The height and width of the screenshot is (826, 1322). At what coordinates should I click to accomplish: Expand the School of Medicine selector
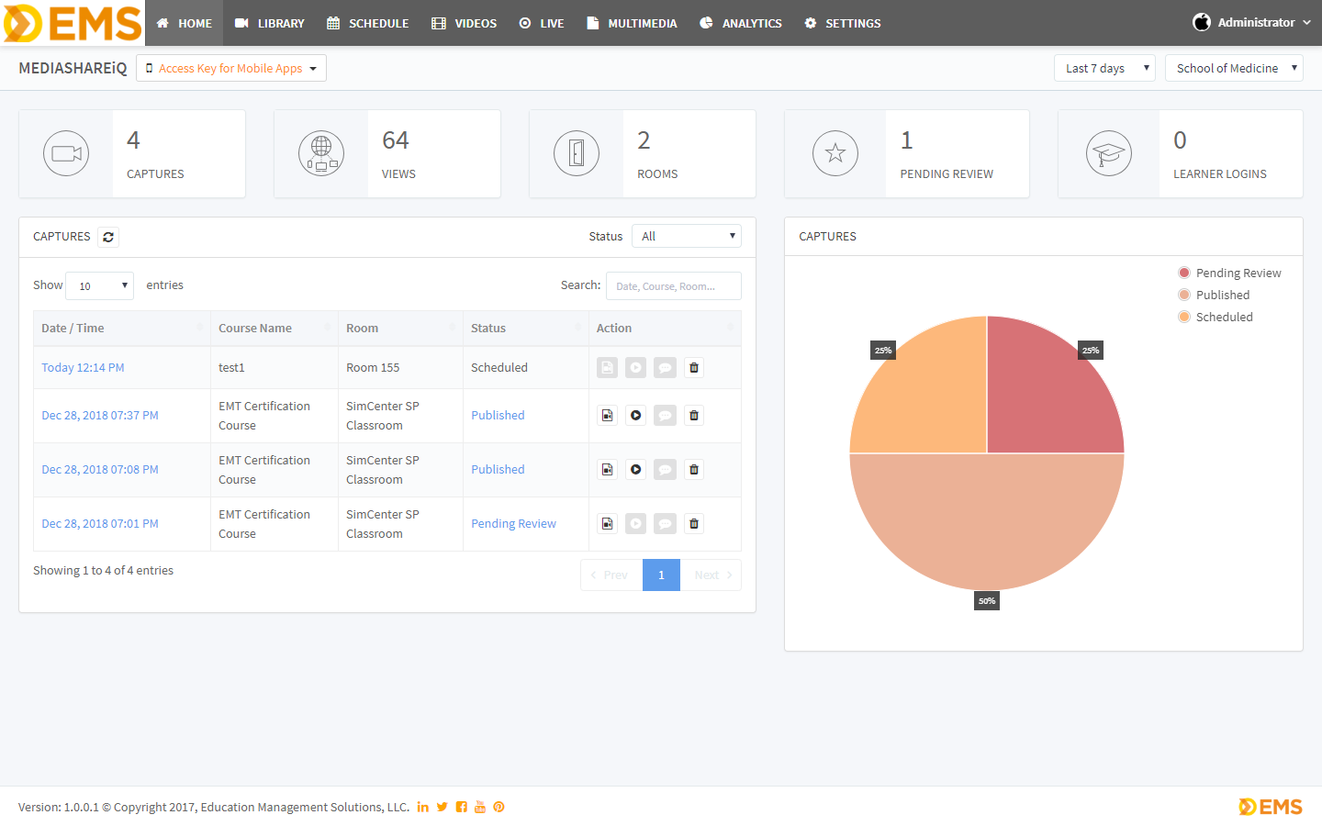coord(1233,69)
